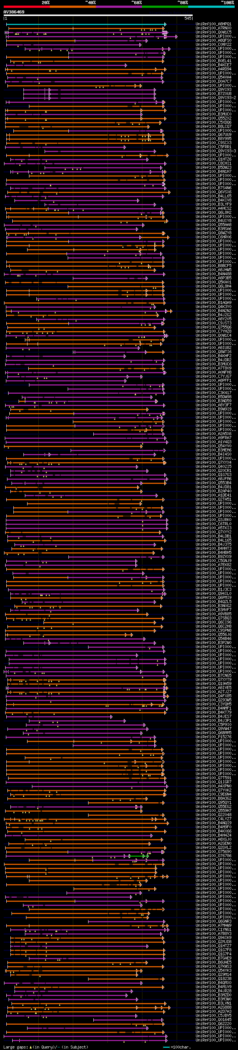The image size is (238, 1050).
Task: Click the UniRef100_B3MUC0 label
Action: [x=213, y=114]
